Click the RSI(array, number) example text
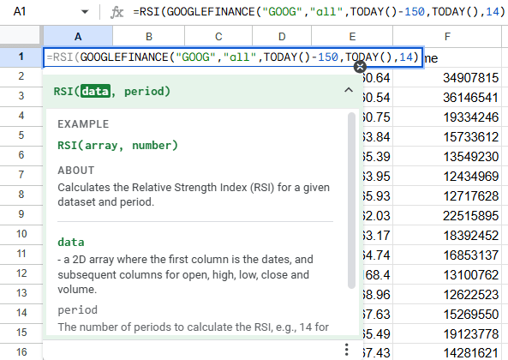Viewport: 508px width, 360px height. point(118,146)
